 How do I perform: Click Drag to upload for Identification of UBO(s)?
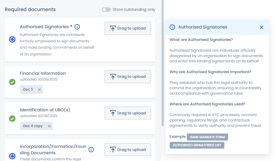(127, 113)
